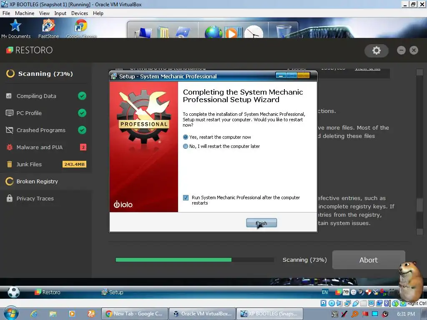This screenshot has width=427, height=320.
Task: Open host Windows Start orb
Action: (11, 313)
